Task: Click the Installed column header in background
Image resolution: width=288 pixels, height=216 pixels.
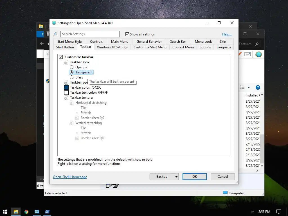Action: click(252, 95)
